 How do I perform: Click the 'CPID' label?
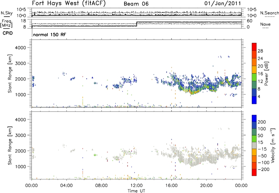pos(8,33)
